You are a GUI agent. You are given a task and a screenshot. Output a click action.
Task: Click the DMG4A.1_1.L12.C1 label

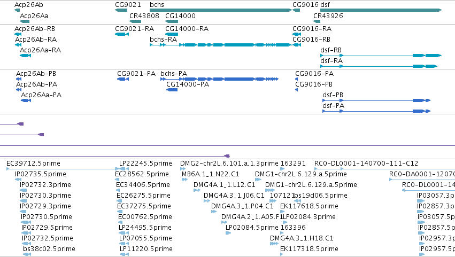225,185
